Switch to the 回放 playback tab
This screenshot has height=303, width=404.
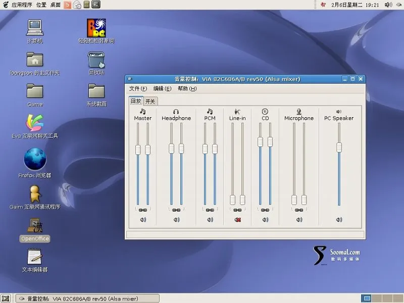pyautogui.click(x=136, y=101)
